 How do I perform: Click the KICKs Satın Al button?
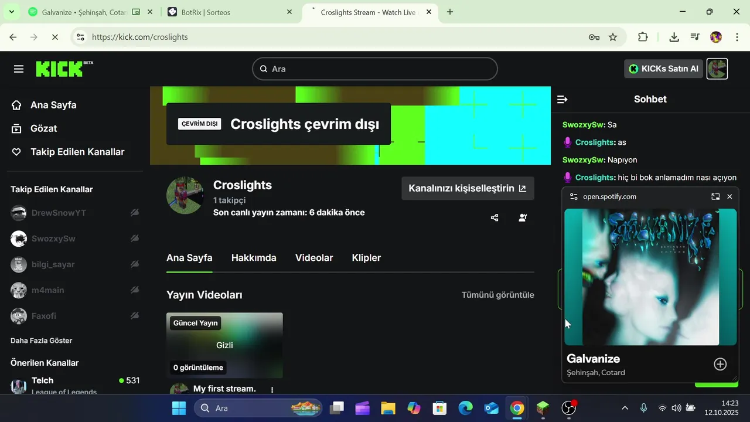pos(663,69)
